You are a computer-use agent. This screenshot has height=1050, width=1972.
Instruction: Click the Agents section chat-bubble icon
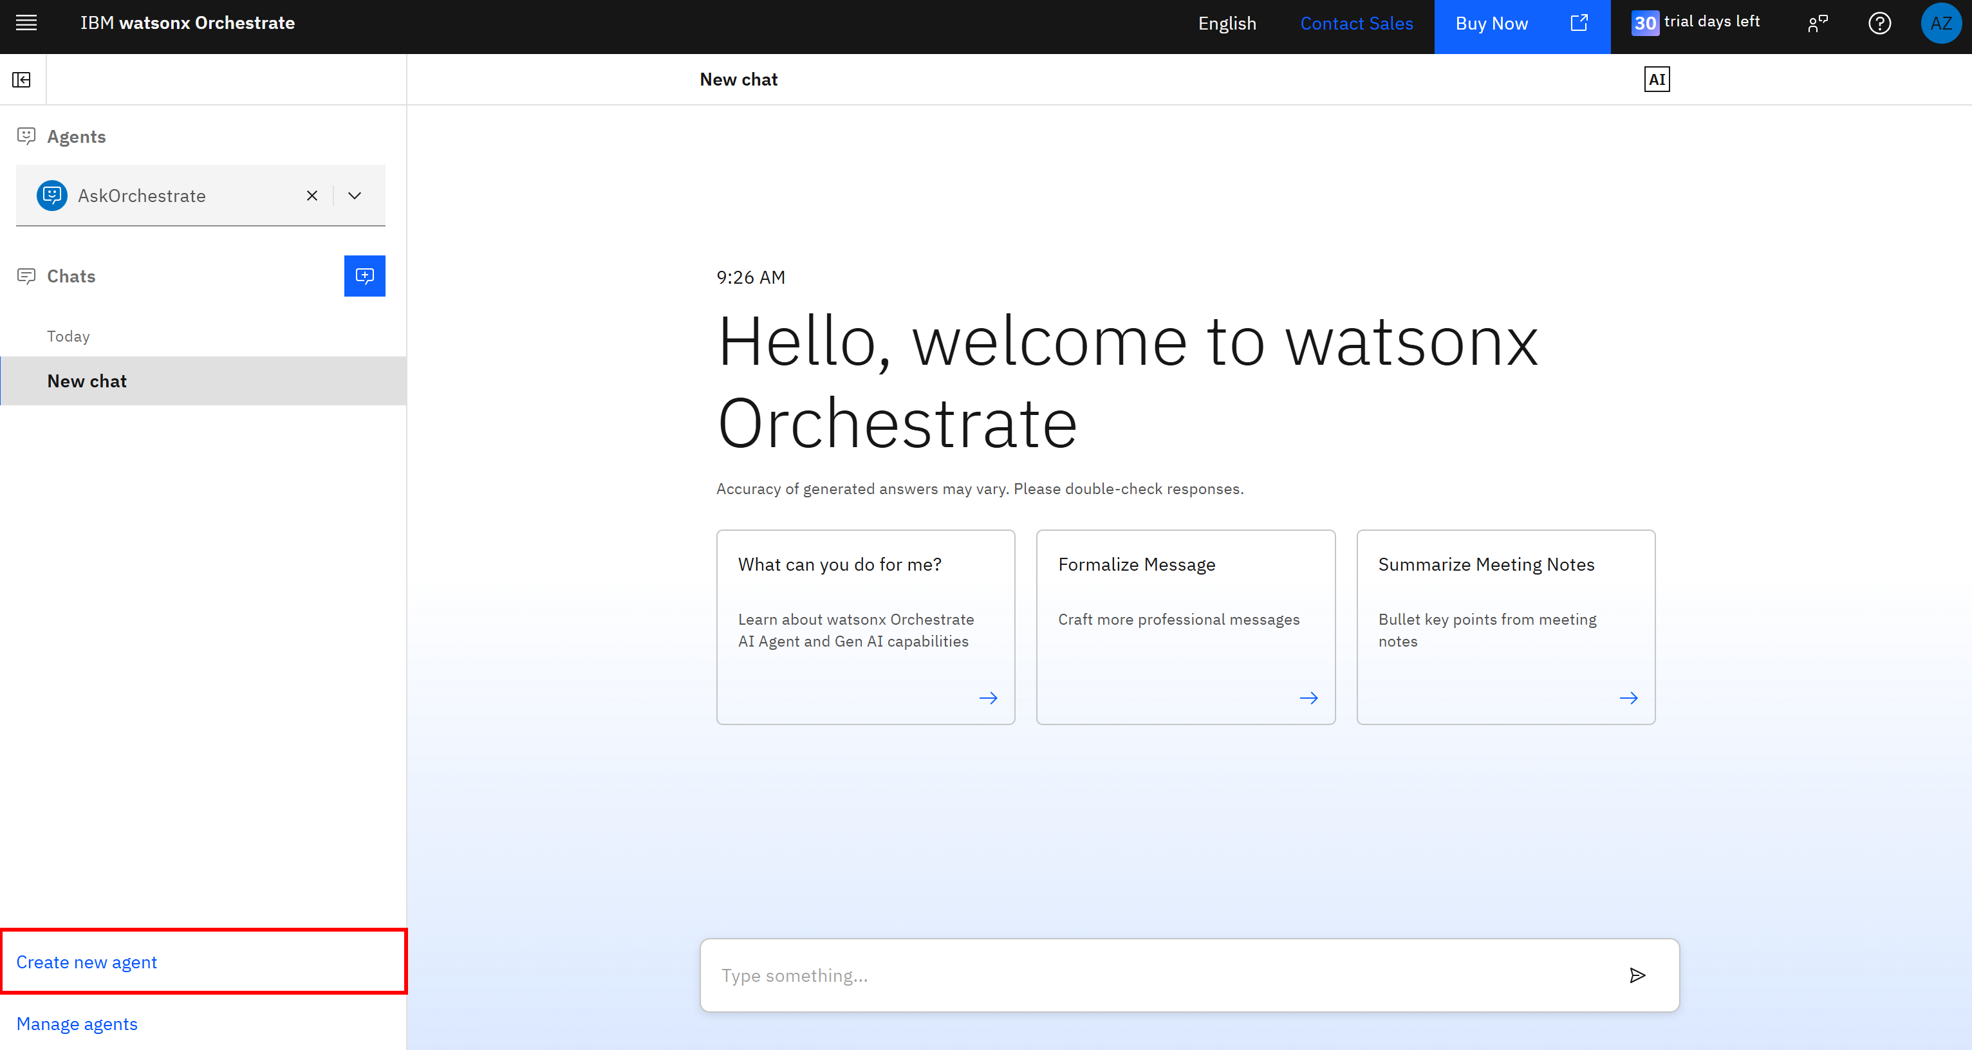pyautogui.click(x=27, y=136)
